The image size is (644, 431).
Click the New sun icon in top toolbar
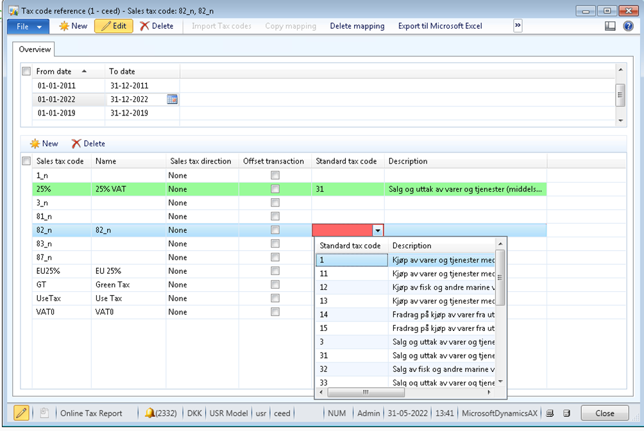64,26
